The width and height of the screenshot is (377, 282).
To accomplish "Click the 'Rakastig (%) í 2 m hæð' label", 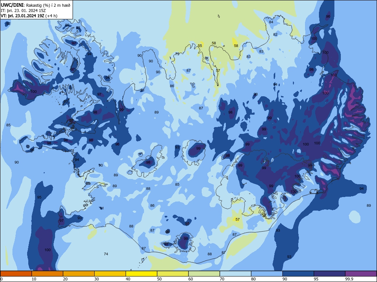I will point(48,5).
